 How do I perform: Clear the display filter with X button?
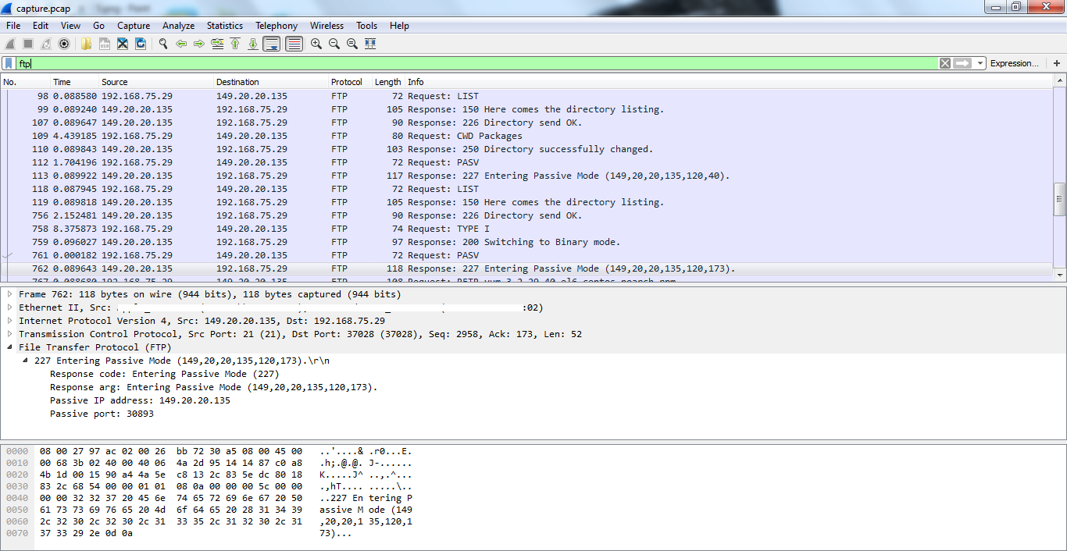[945, 63]
